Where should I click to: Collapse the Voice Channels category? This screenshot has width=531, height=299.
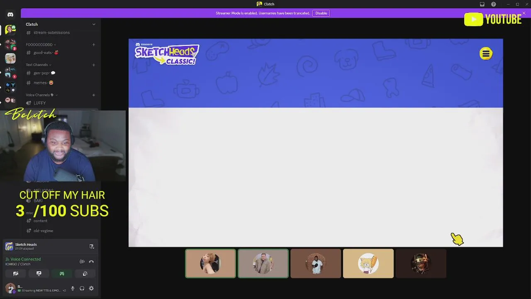point(41,95)
